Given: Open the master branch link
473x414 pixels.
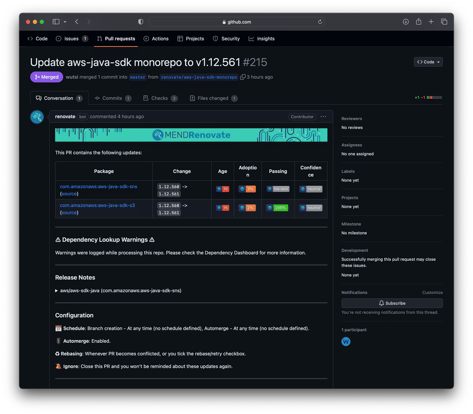Looking at the screenshot, I should [x=138, y=77].
